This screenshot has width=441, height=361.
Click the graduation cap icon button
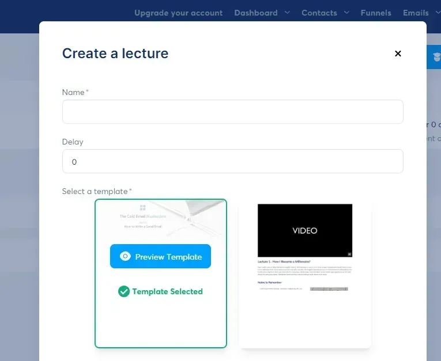click(x=436, y=56)
